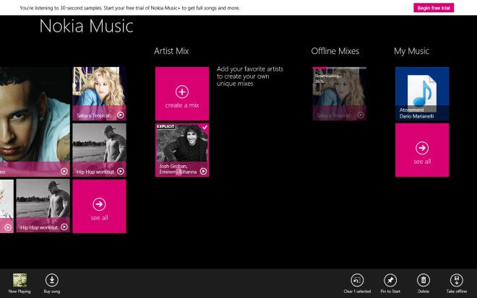Uncheck the Josh Groban, Eminem, Rihanna mix checkmark
The image size is (477, 298).
click(x=205, y=127)
